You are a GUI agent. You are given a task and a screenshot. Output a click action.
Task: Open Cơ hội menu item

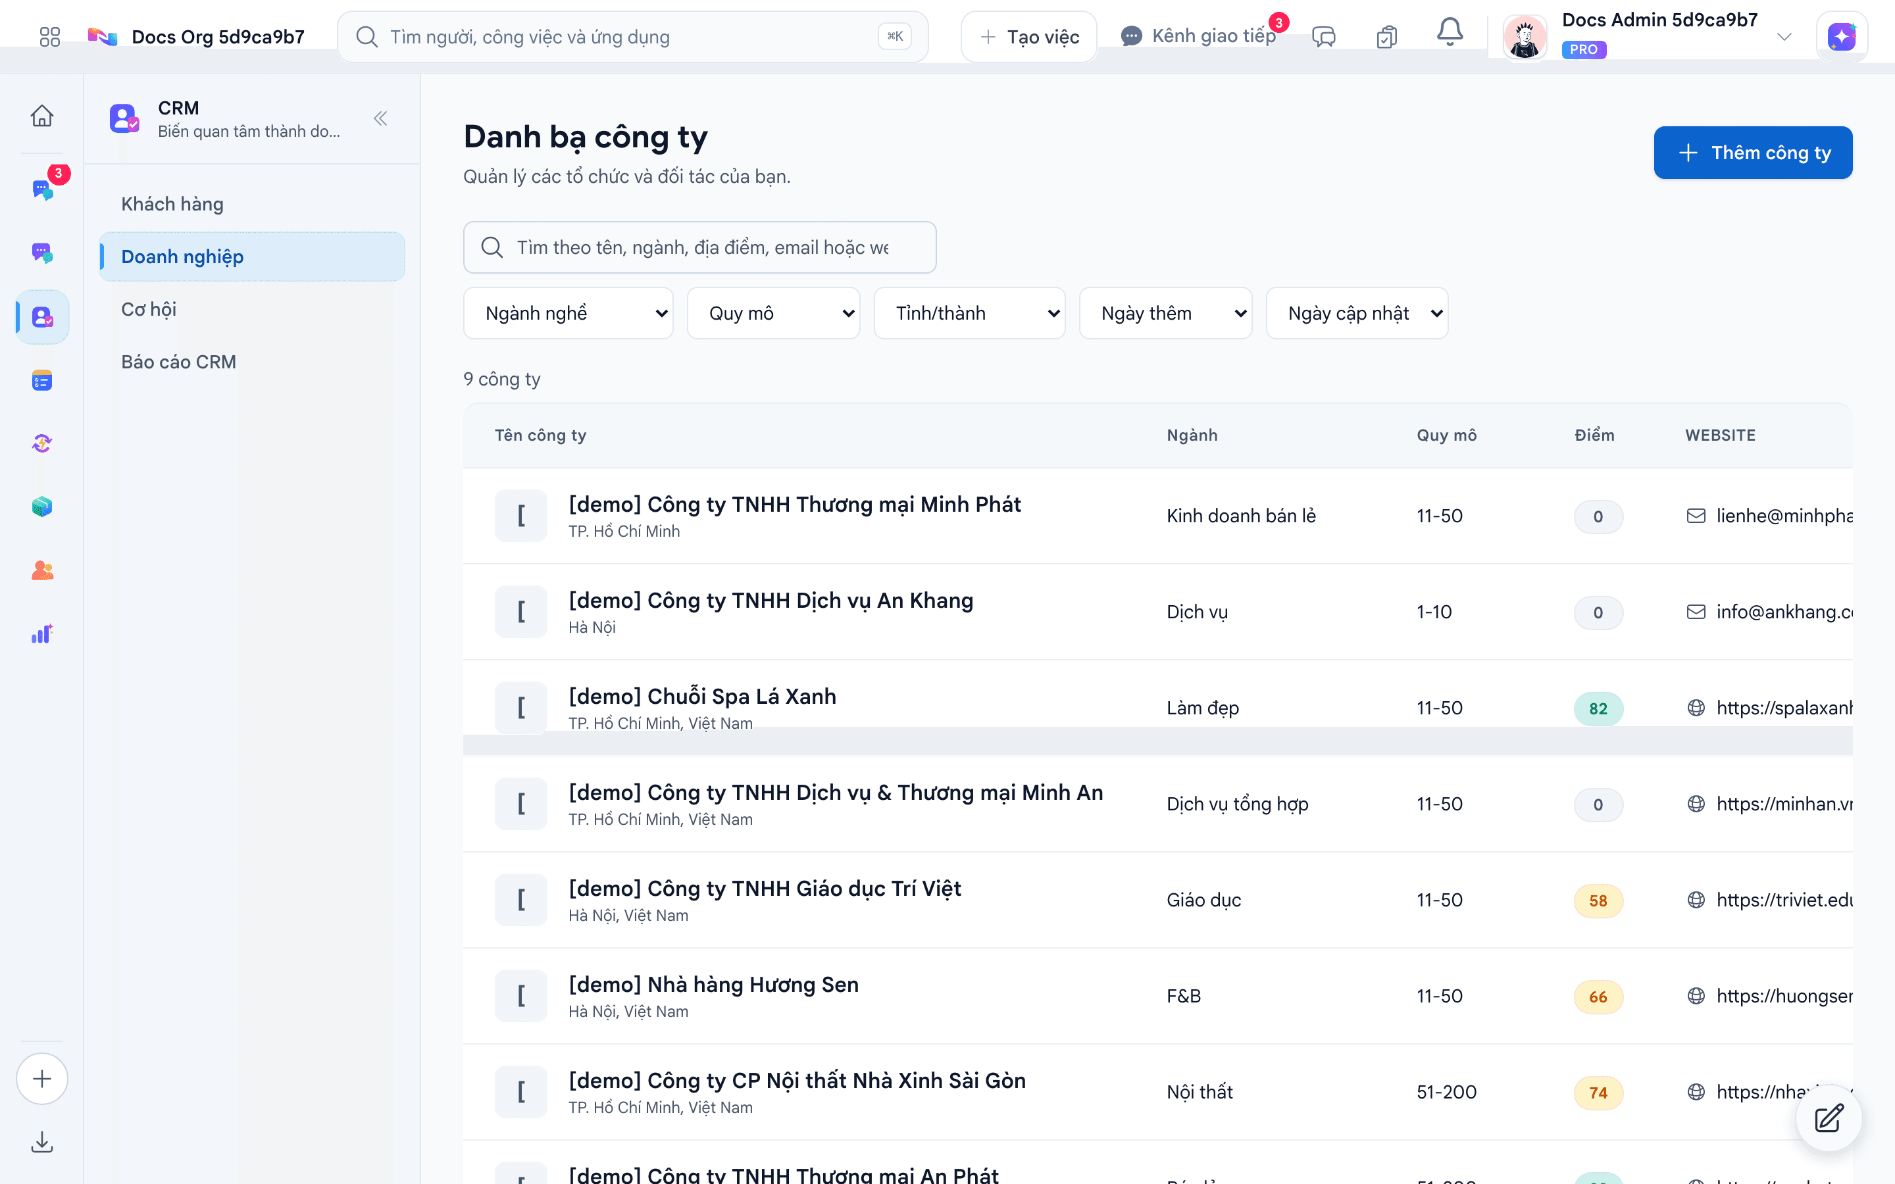(x=251, y=309)
